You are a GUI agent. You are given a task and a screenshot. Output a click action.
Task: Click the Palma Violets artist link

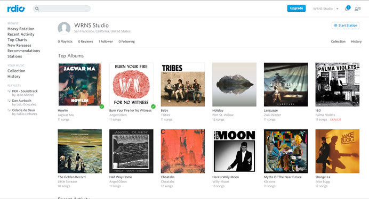point(325,115)
